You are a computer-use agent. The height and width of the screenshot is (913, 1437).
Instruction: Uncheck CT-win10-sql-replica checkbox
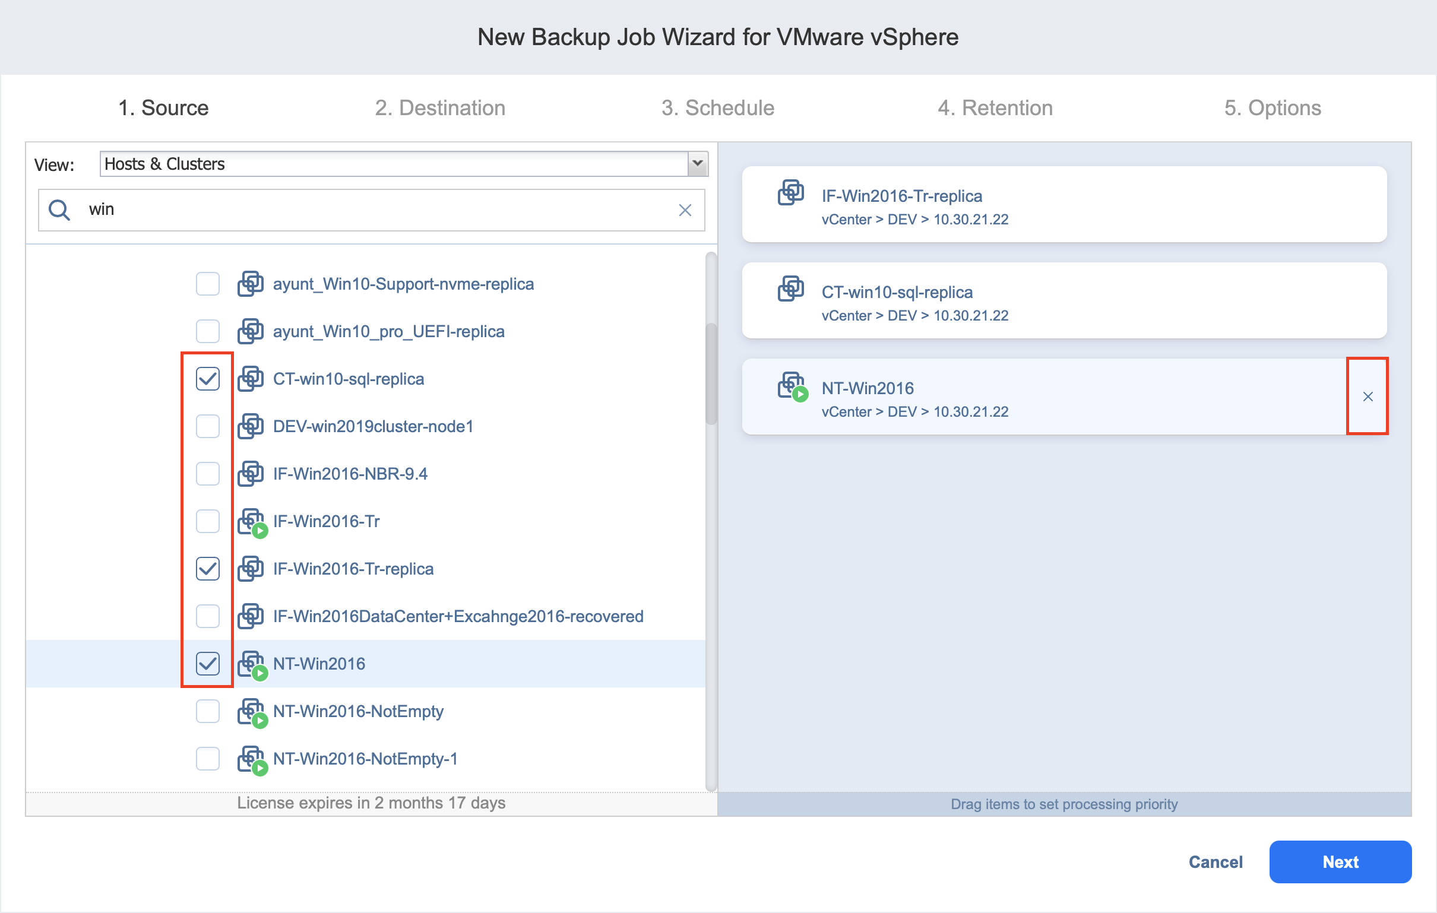coord(208,379)
